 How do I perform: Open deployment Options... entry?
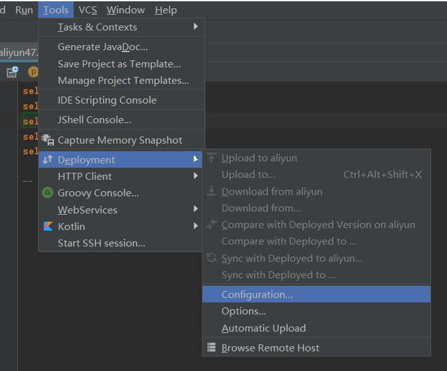(x=244, y=311)
